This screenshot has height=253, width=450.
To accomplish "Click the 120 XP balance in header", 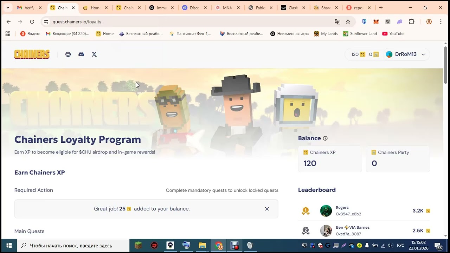I will point(358,54).
